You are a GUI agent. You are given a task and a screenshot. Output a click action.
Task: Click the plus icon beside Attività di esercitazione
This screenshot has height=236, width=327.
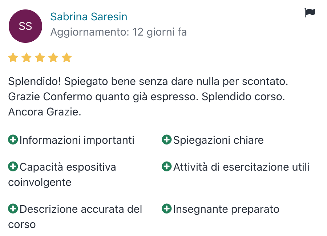[166, 167]
